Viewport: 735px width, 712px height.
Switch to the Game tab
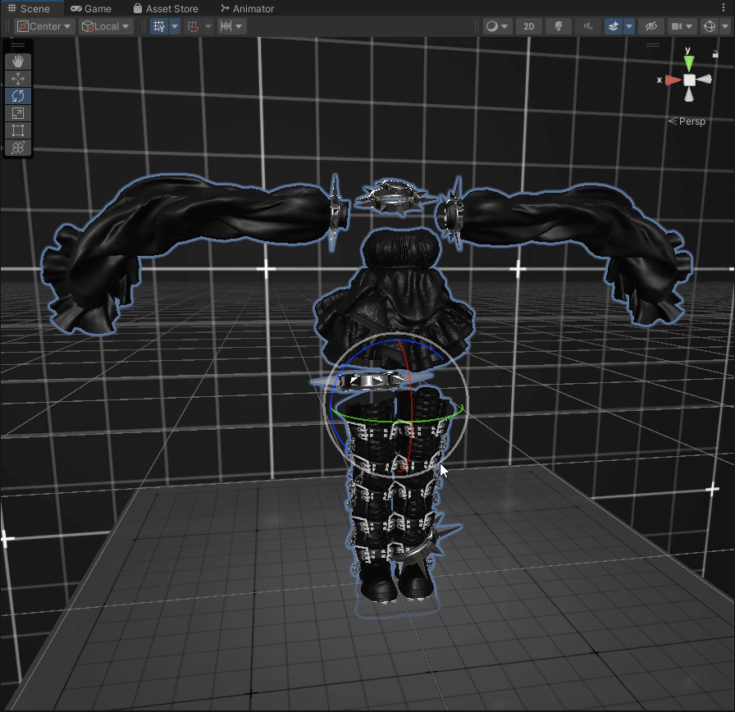[91, 8]
